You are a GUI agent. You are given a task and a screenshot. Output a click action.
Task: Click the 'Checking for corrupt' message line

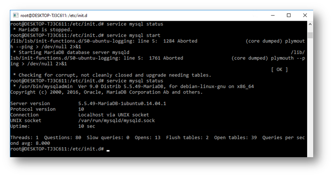pos(115,75)
